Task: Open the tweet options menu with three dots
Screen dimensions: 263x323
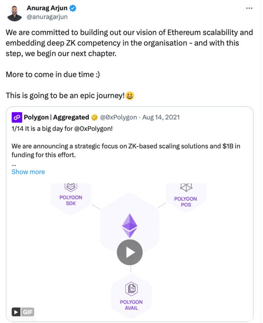Action: pyautogui.click(x=250, y=8)
